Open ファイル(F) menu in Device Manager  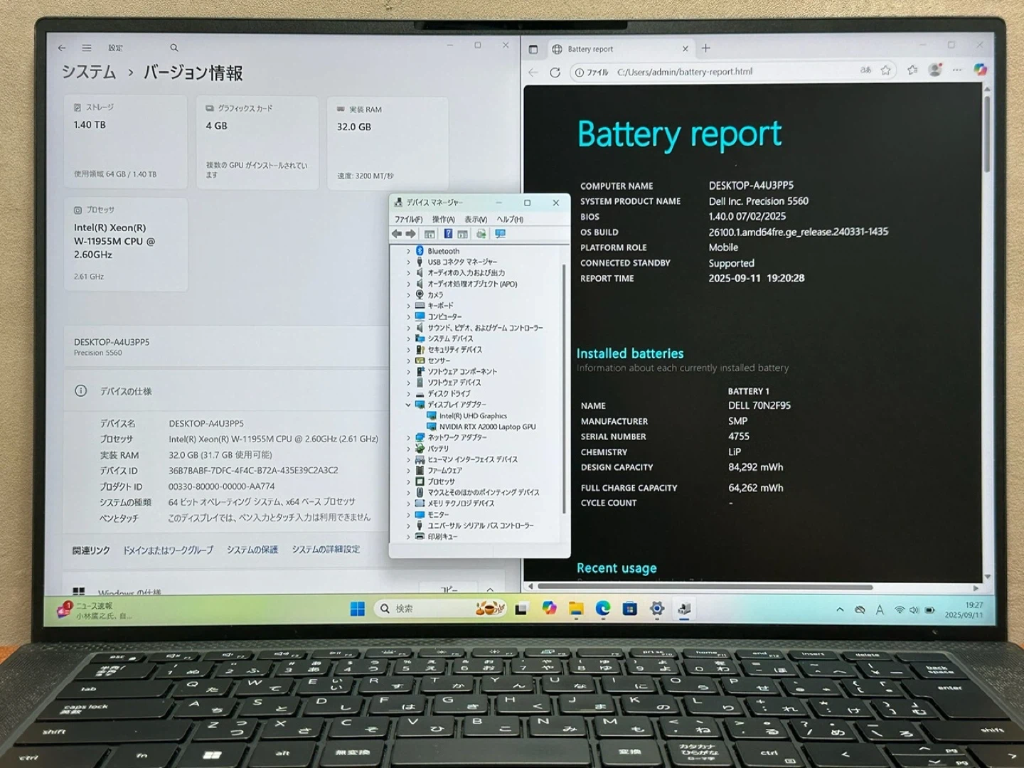(x=409, y=219)
